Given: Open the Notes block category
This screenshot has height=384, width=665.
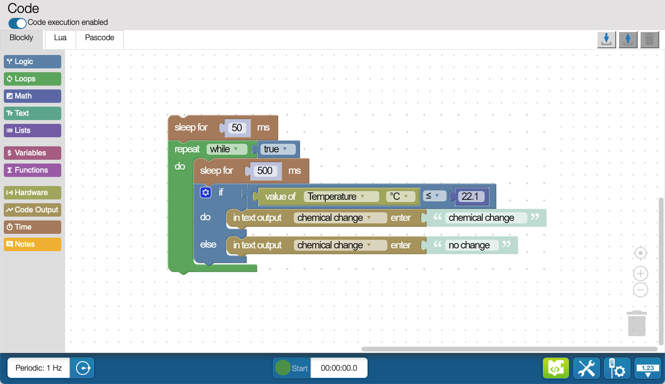Looking at the screenshot, I should point(33,244).
